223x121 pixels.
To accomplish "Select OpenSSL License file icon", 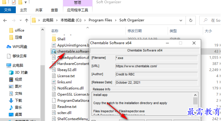I will tap(54, 94).
